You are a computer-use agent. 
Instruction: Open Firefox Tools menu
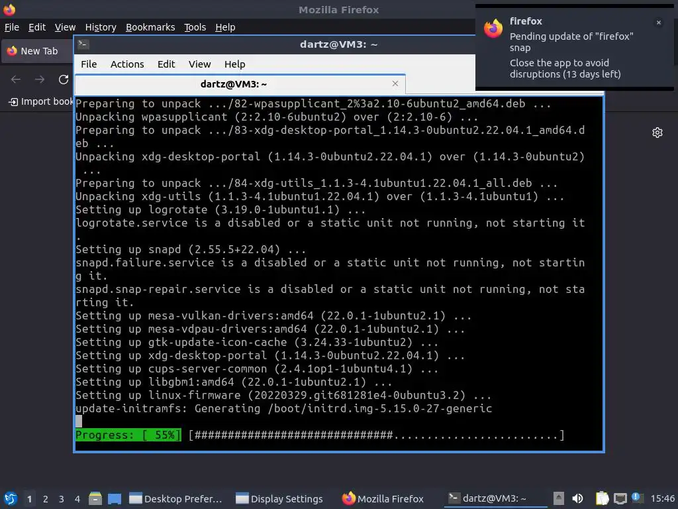(195, 27)
